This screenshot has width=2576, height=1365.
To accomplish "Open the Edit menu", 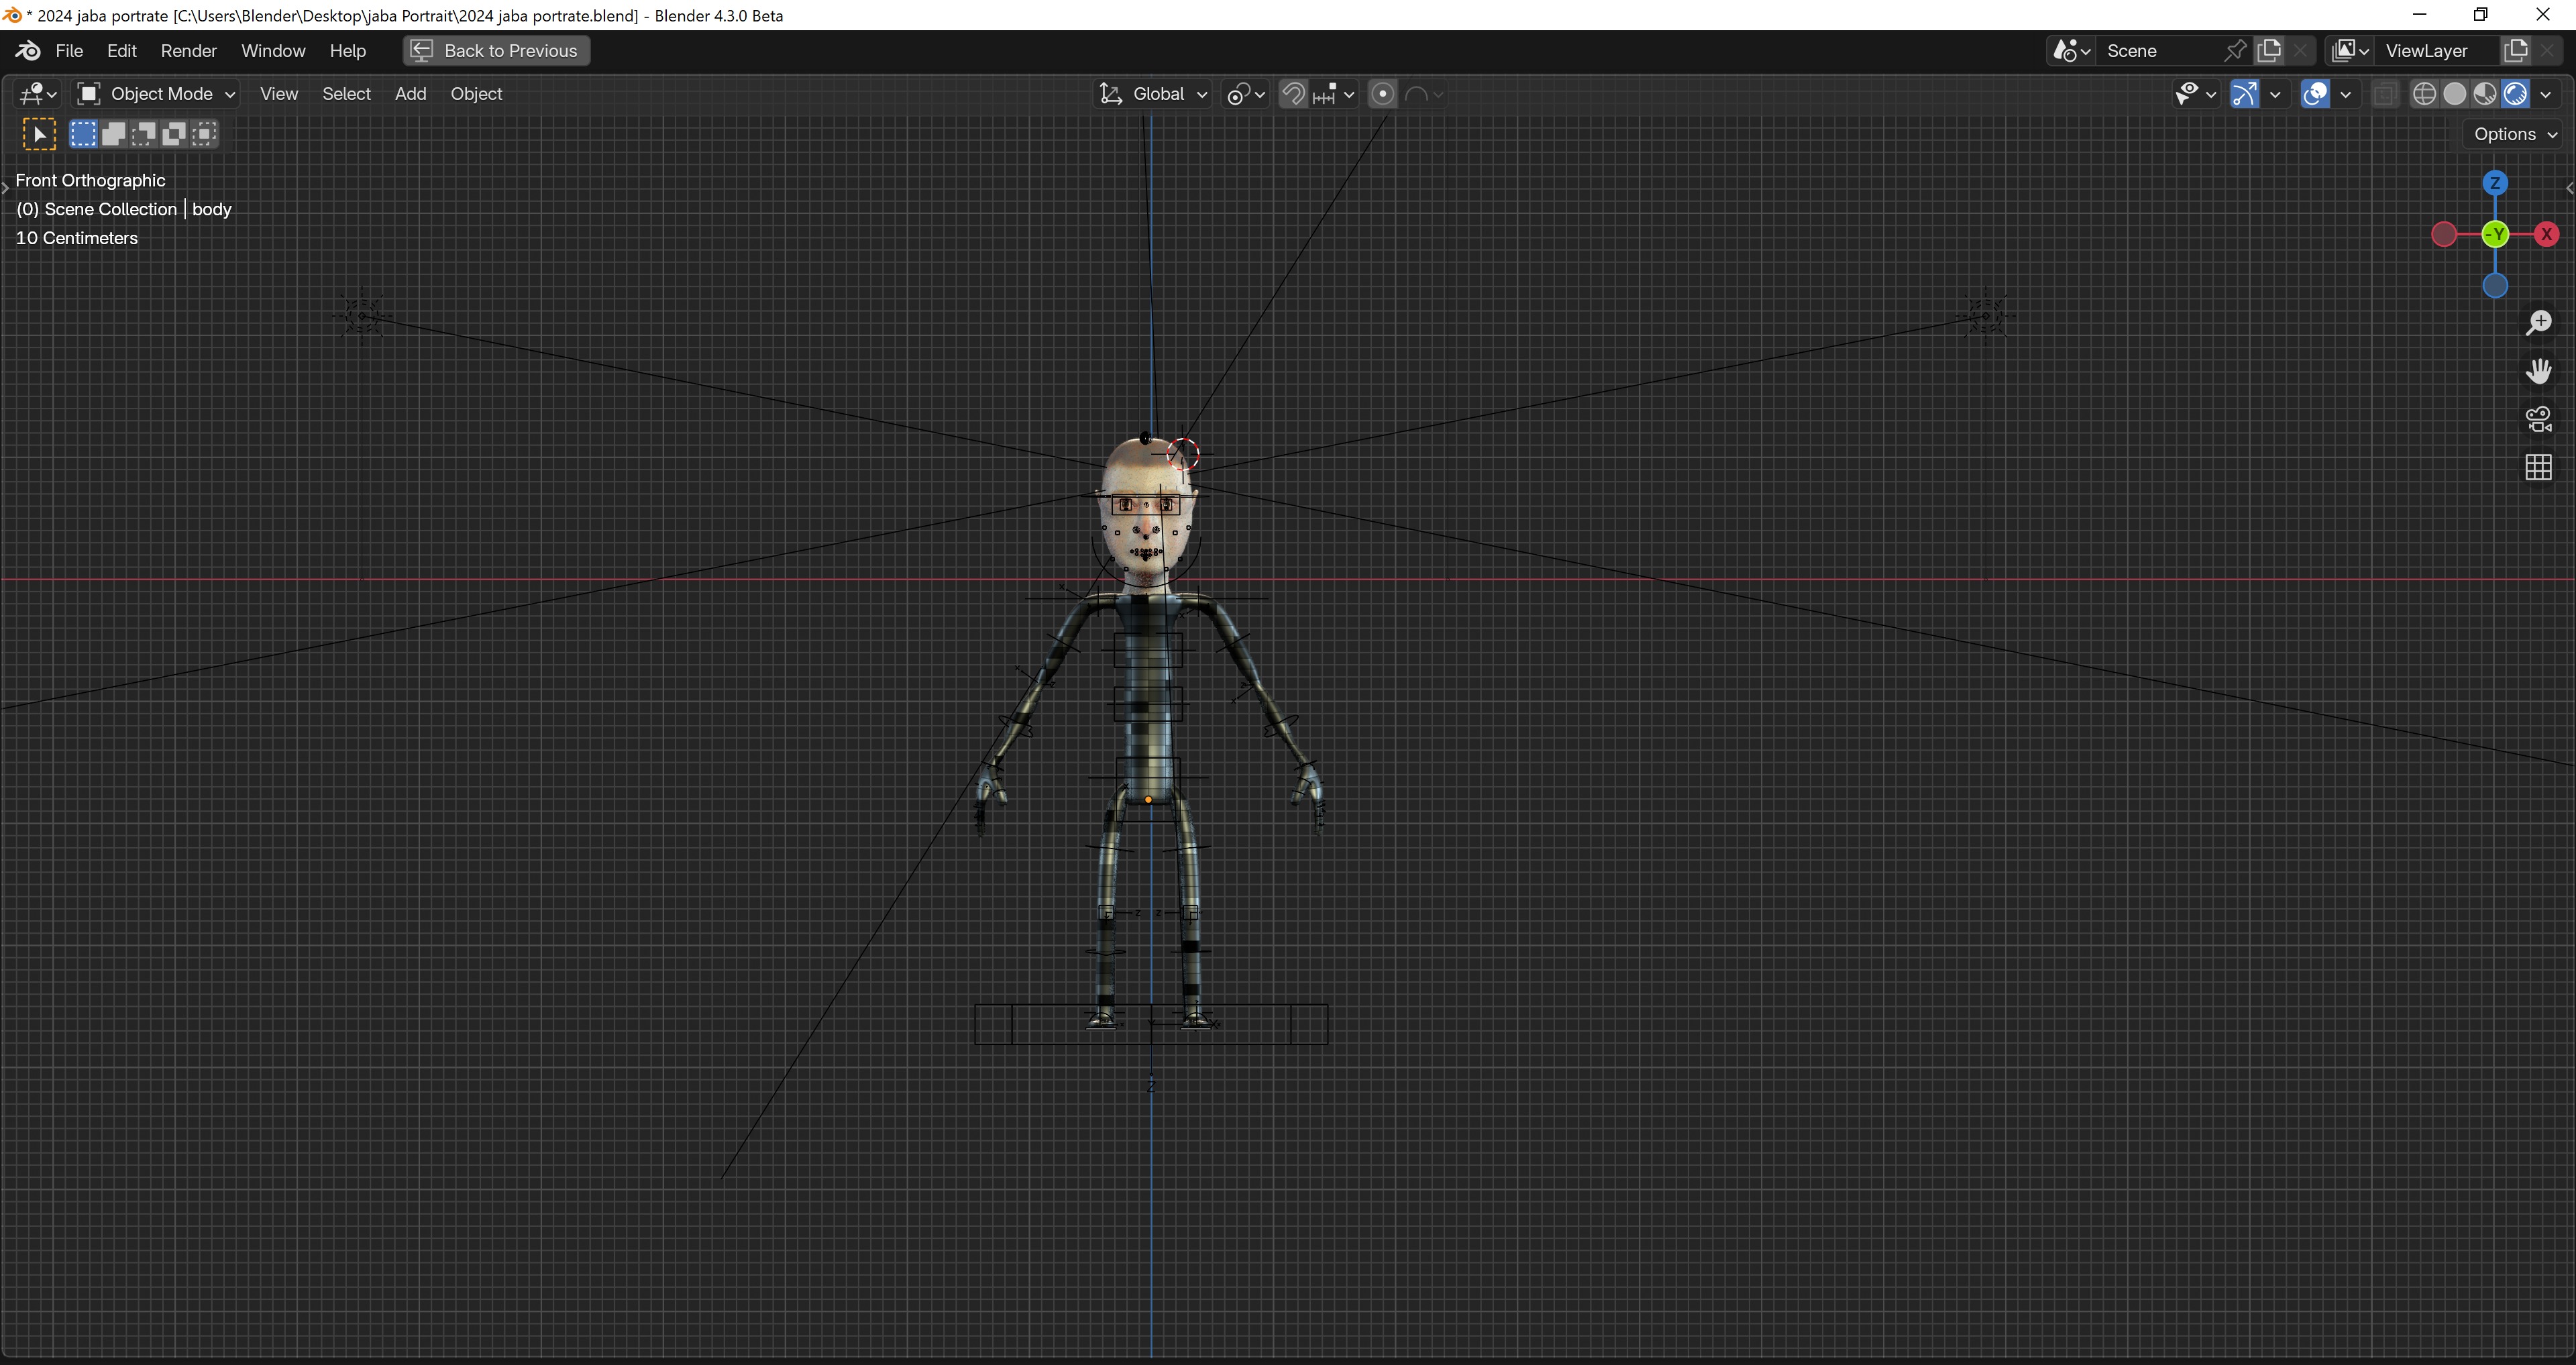I will tap(121, 51).
